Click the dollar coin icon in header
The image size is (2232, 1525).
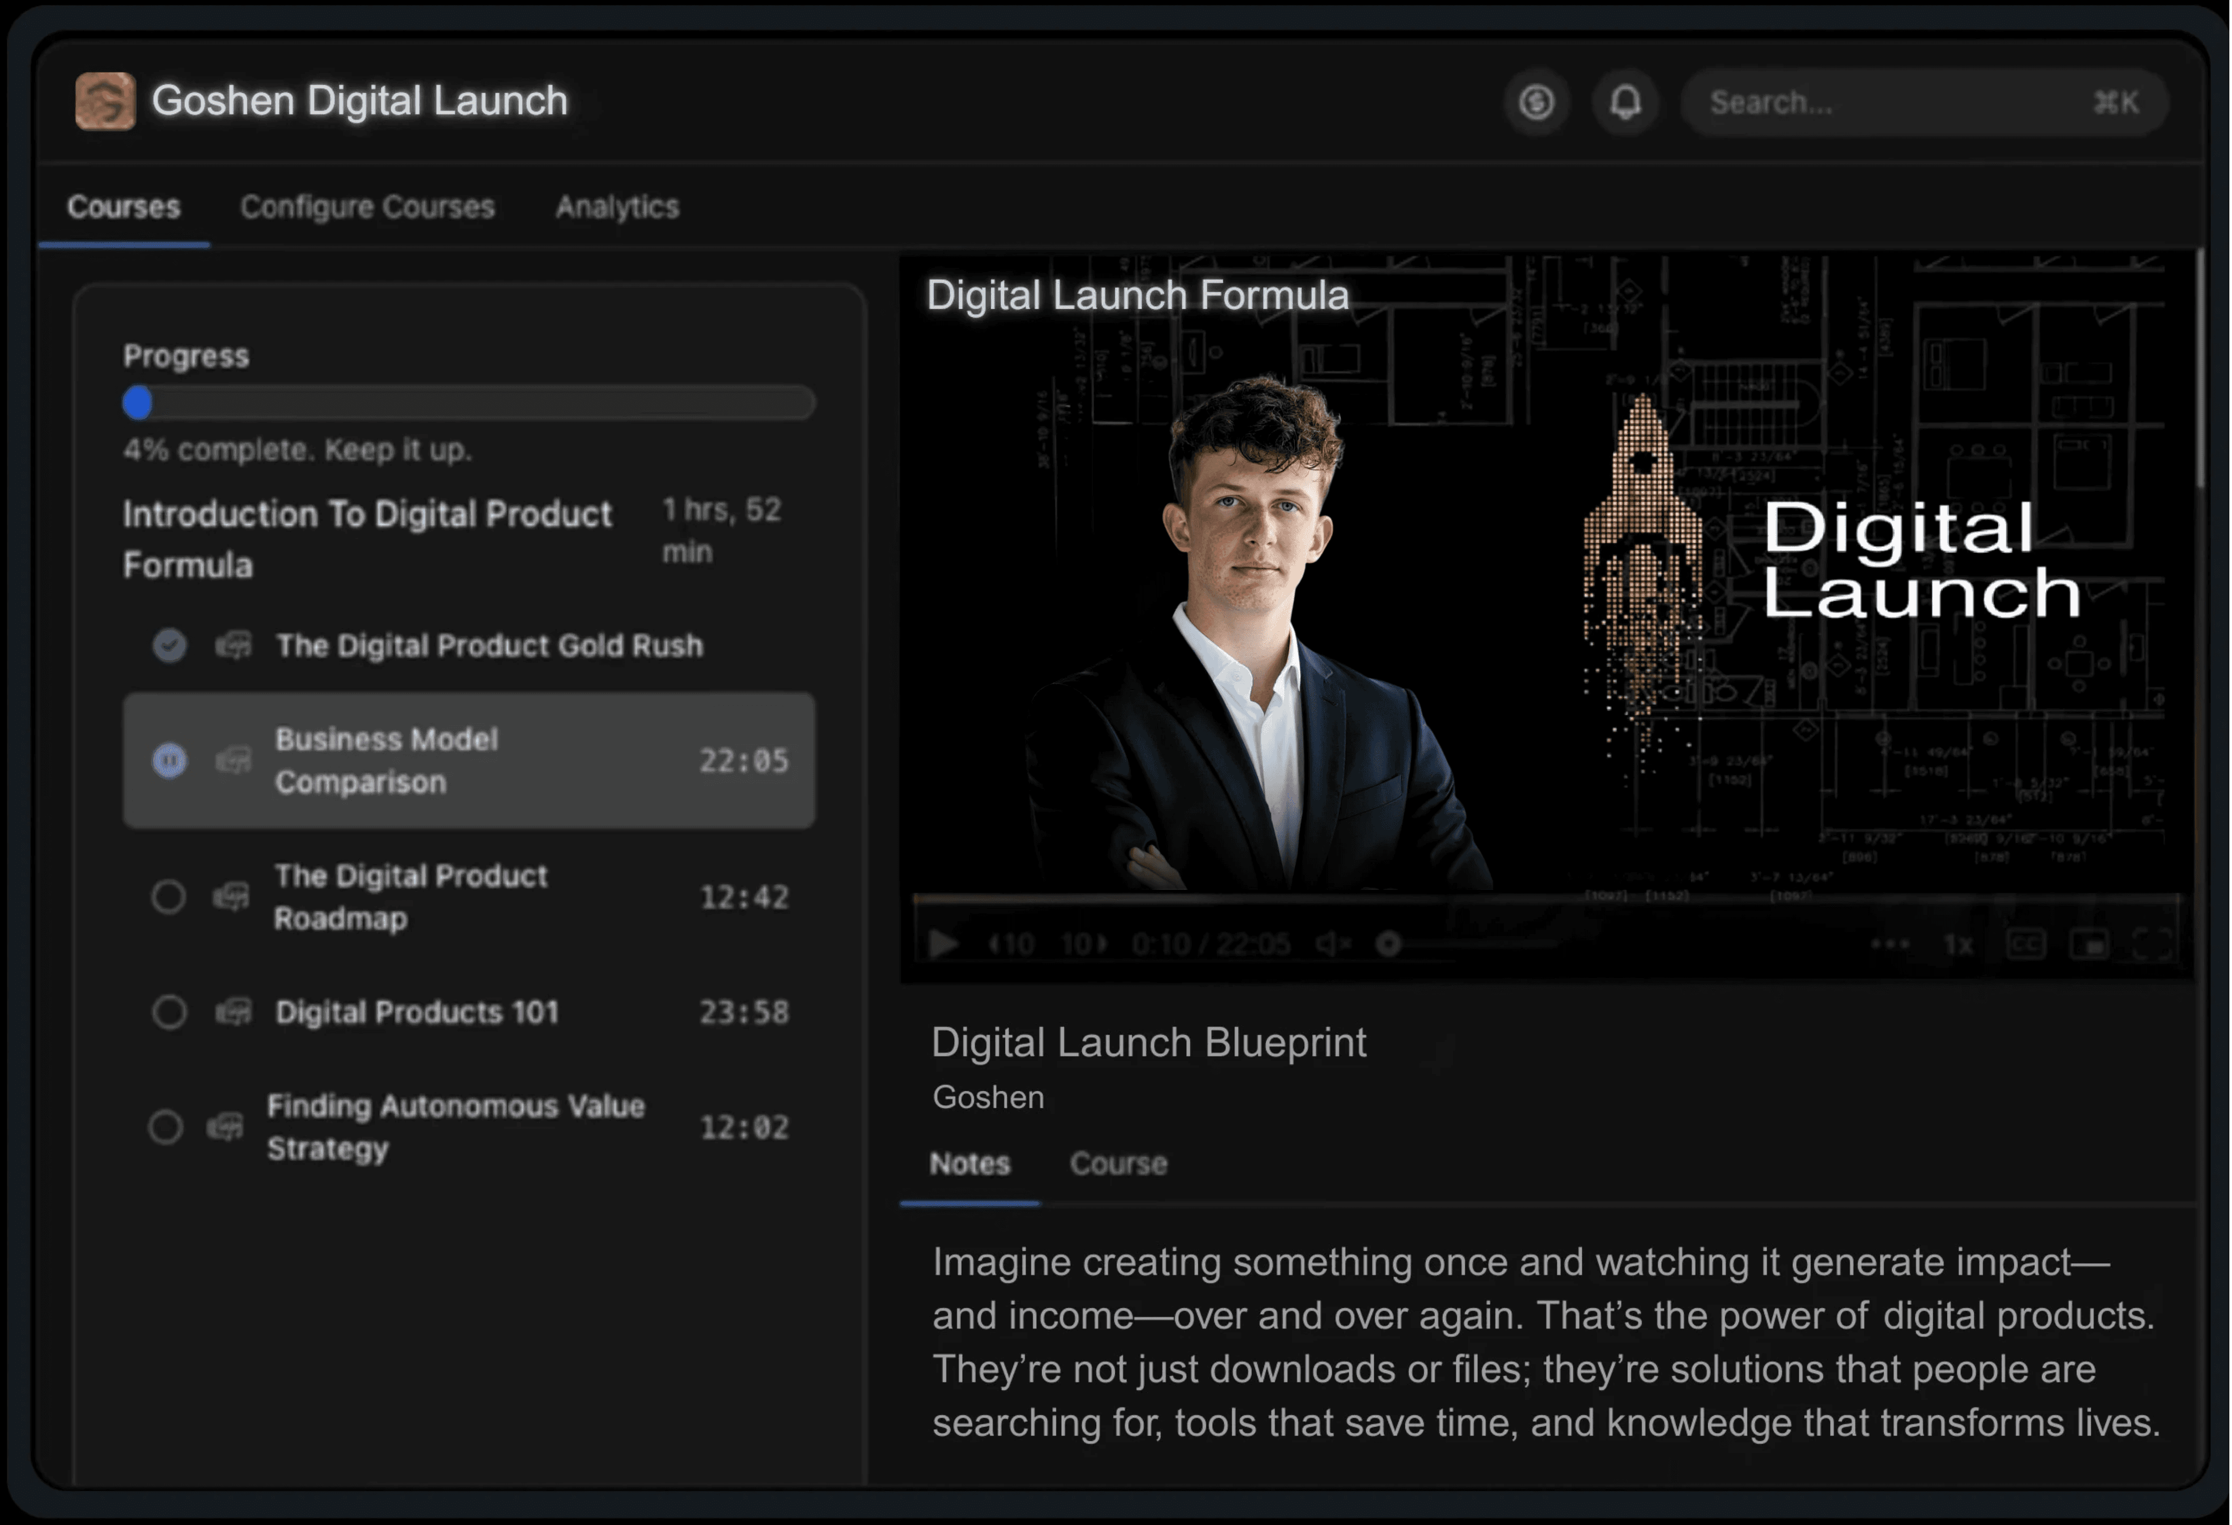1537,102
